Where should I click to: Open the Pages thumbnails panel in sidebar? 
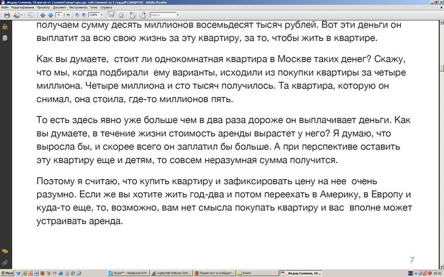click(5, 37)
